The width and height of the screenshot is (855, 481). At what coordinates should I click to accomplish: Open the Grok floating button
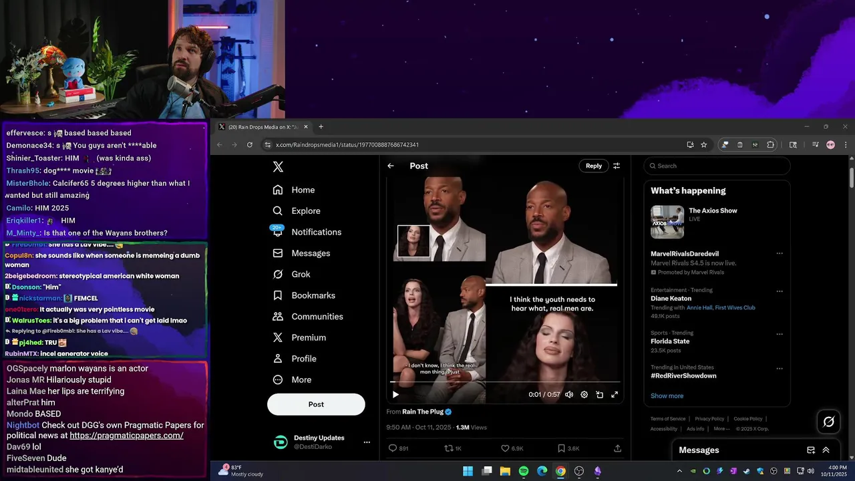(x=829, y=422)
